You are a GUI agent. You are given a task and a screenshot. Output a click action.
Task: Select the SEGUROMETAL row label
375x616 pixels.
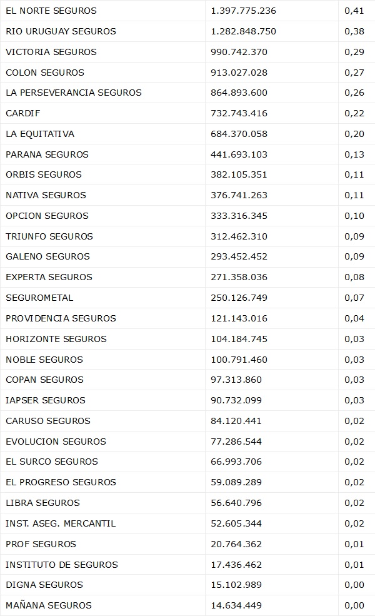pyautogui.click(x=39, y=298)
